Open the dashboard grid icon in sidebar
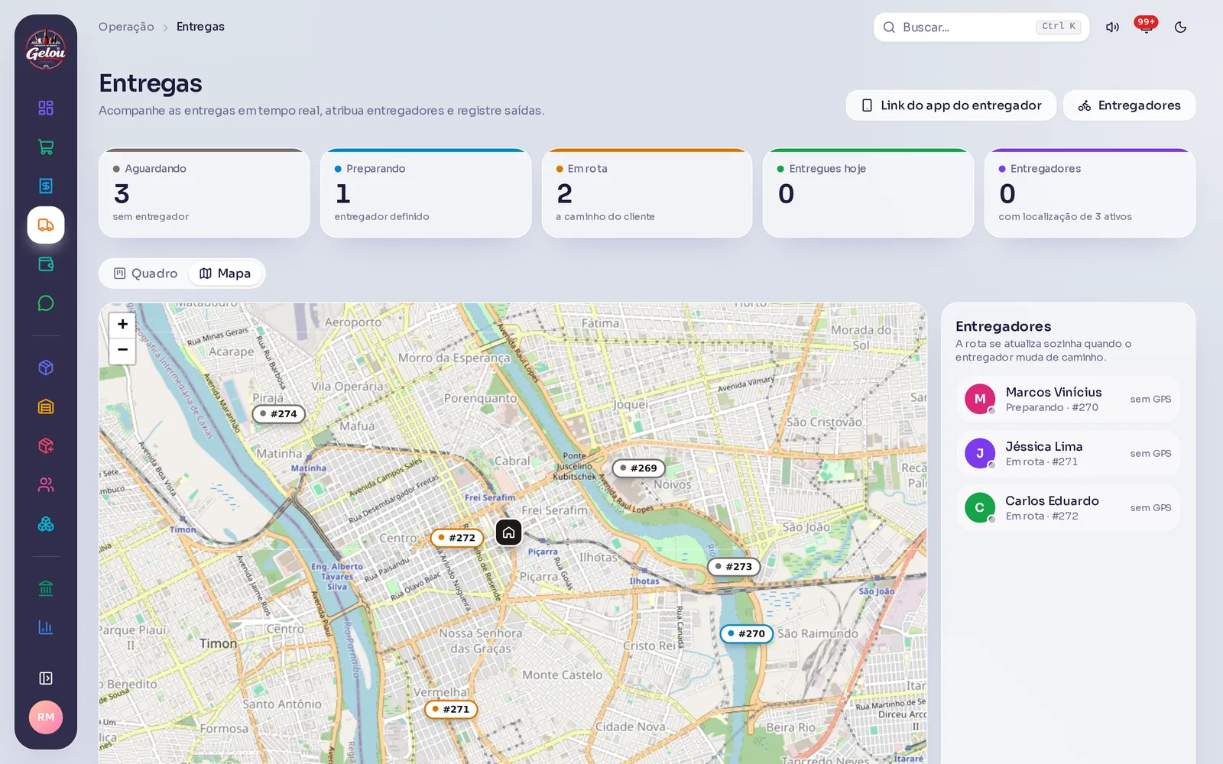 [x=46, y=108]
